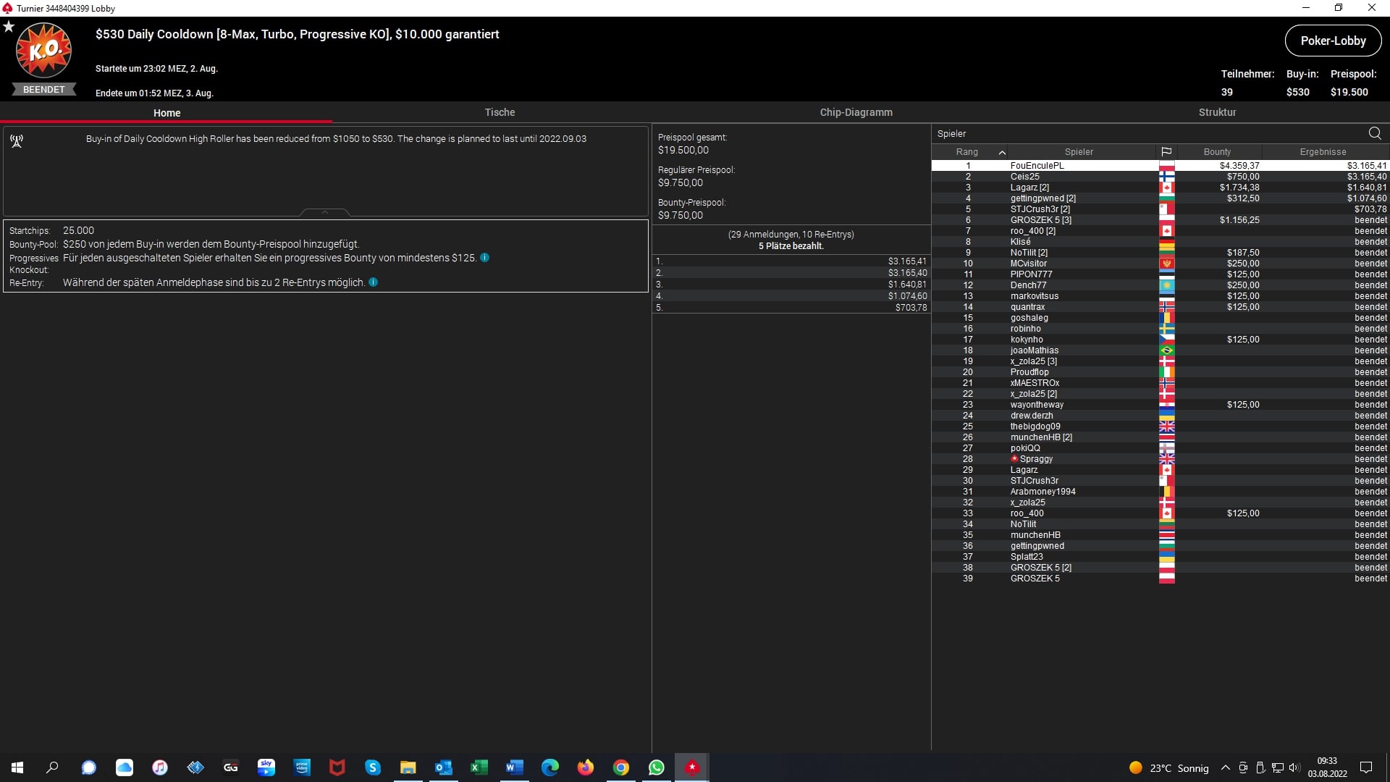
Task: Switch to the Tische tab
Action: pyautogui.click(x=500, y=112)
